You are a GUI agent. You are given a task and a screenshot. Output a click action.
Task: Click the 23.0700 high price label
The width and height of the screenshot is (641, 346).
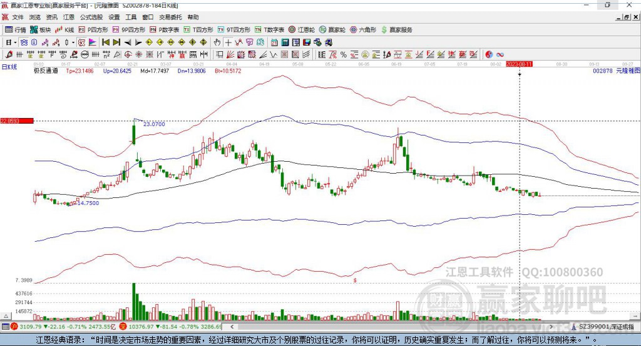click(154, 124)
